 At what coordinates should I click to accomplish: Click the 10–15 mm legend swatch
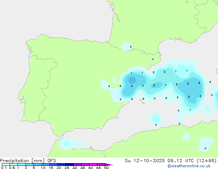click(x=45, y=165)
